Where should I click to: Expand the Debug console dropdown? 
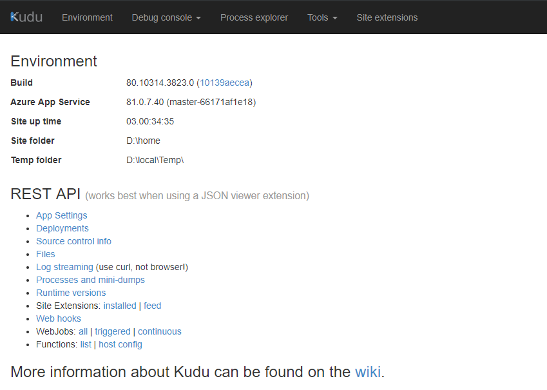point(166,17)
